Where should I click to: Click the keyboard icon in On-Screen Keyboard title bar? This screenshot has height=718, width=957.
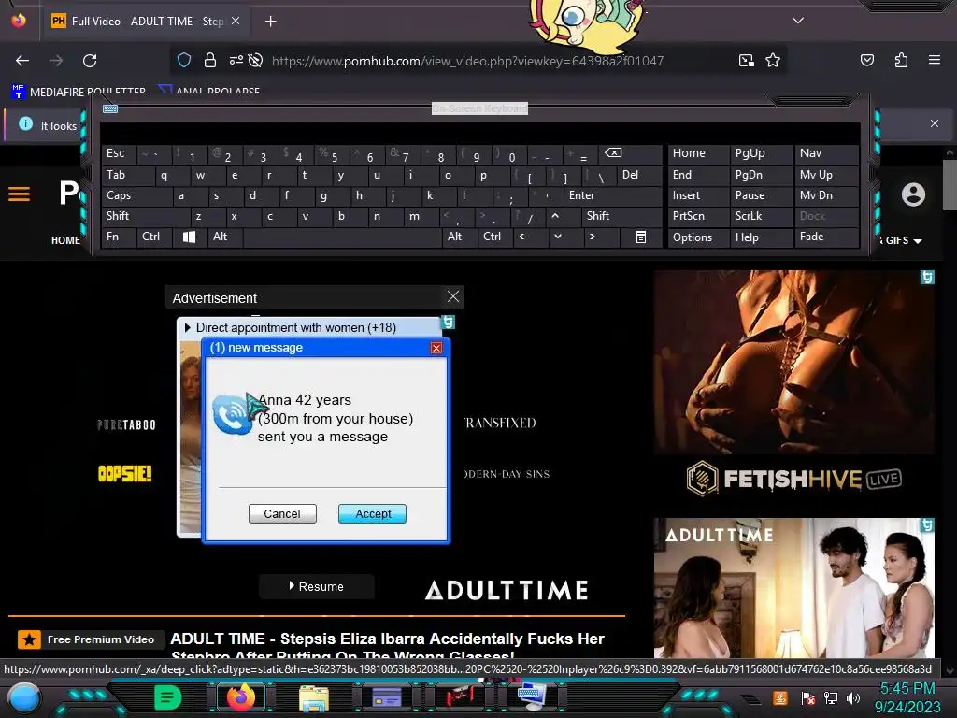click(x=110, y=108)
